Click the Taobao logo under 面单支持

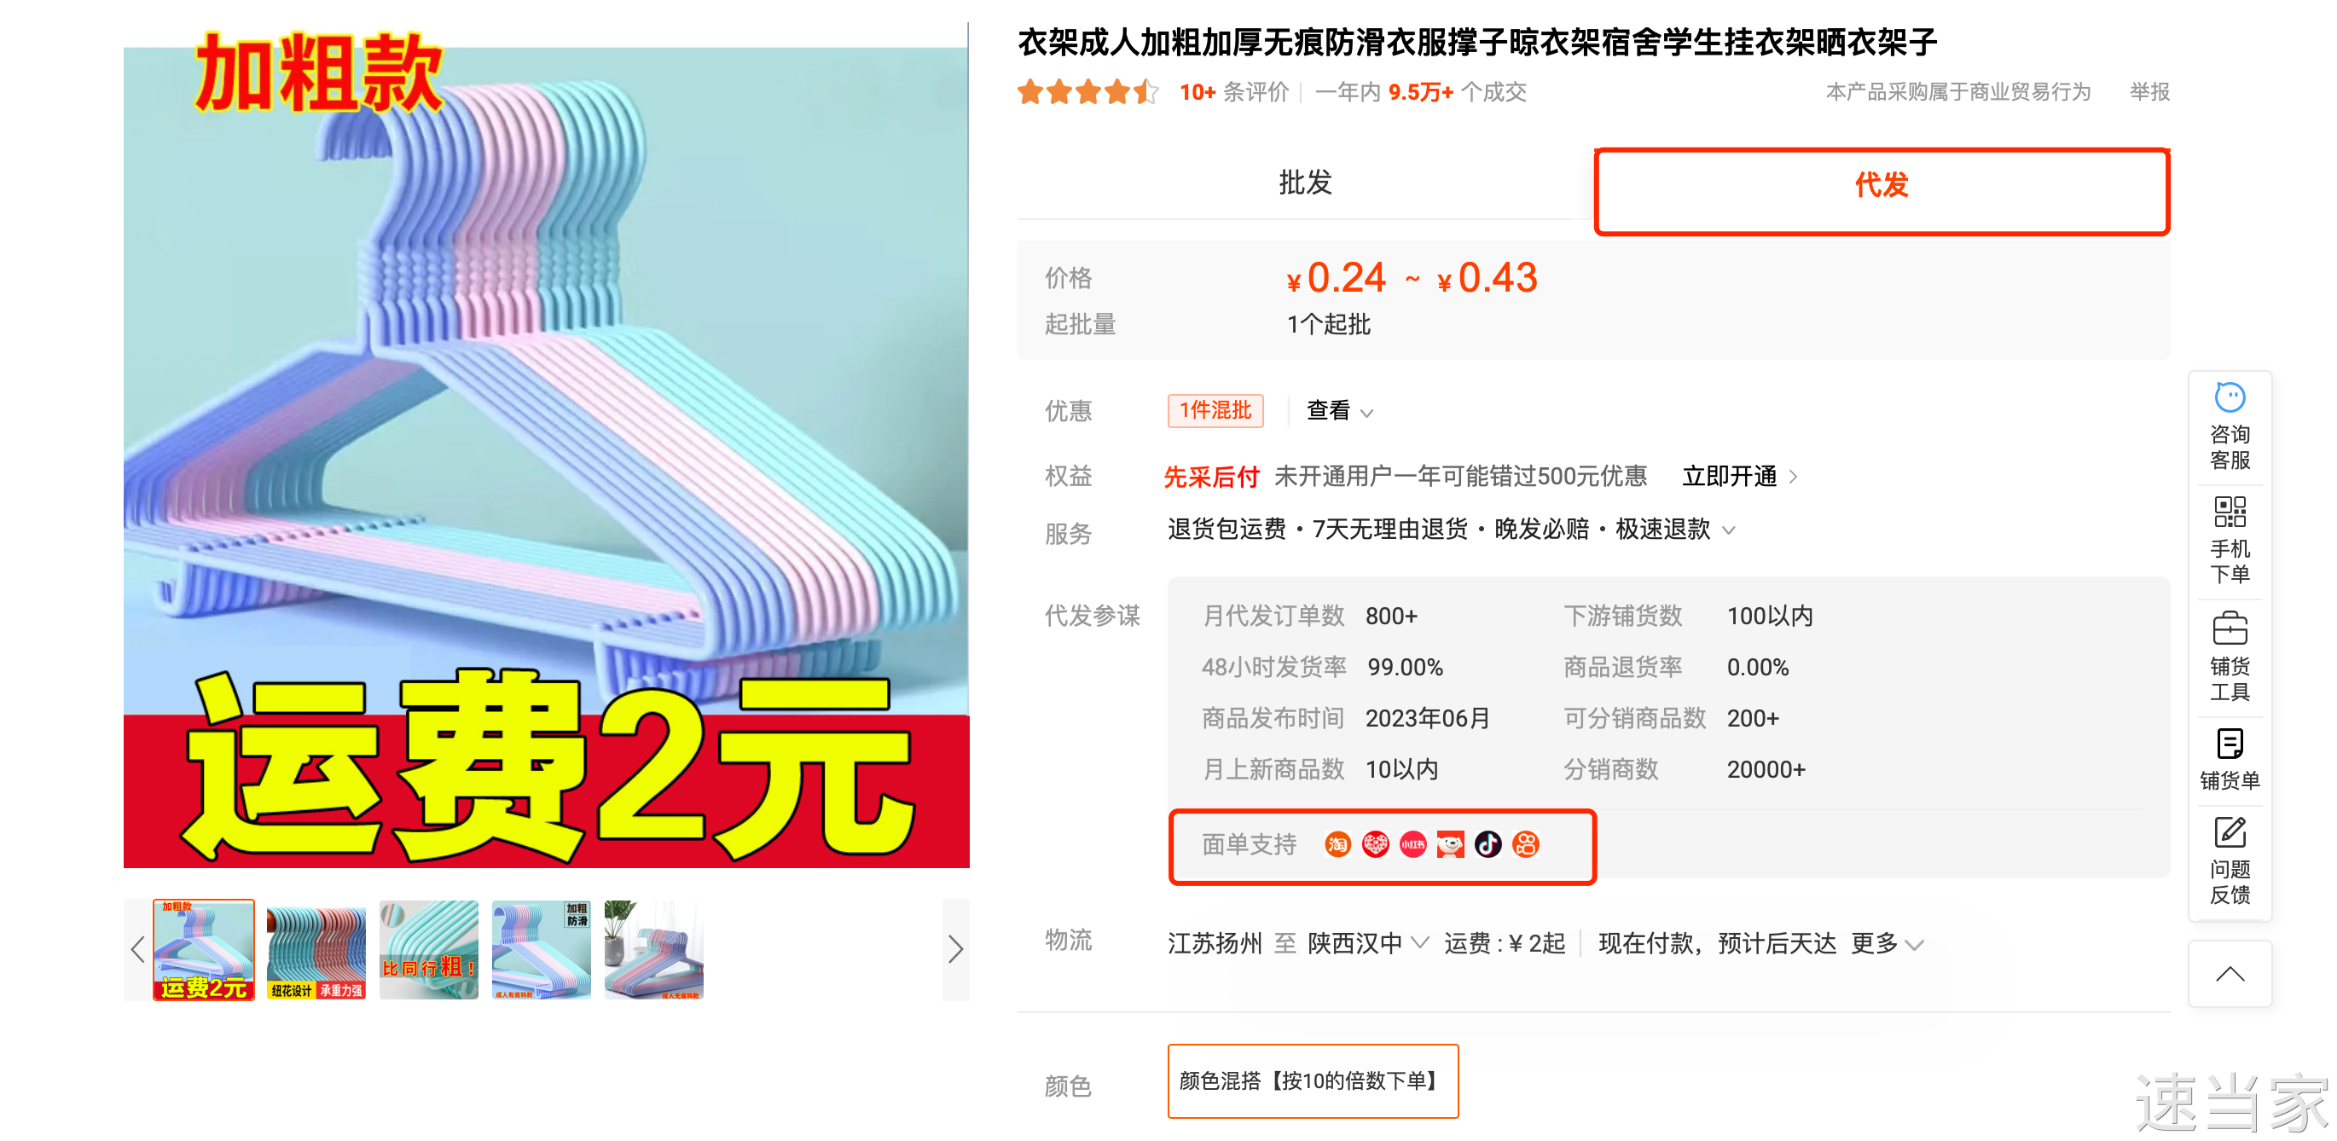[1337, 844]
